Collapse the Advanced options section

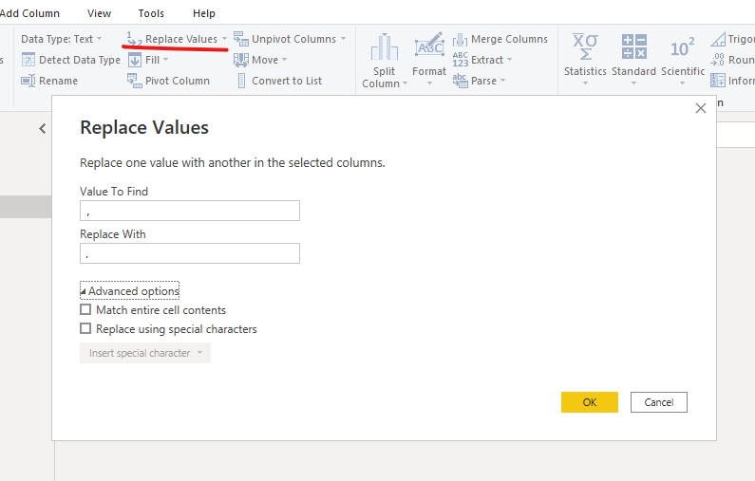(x=129, y=290)
